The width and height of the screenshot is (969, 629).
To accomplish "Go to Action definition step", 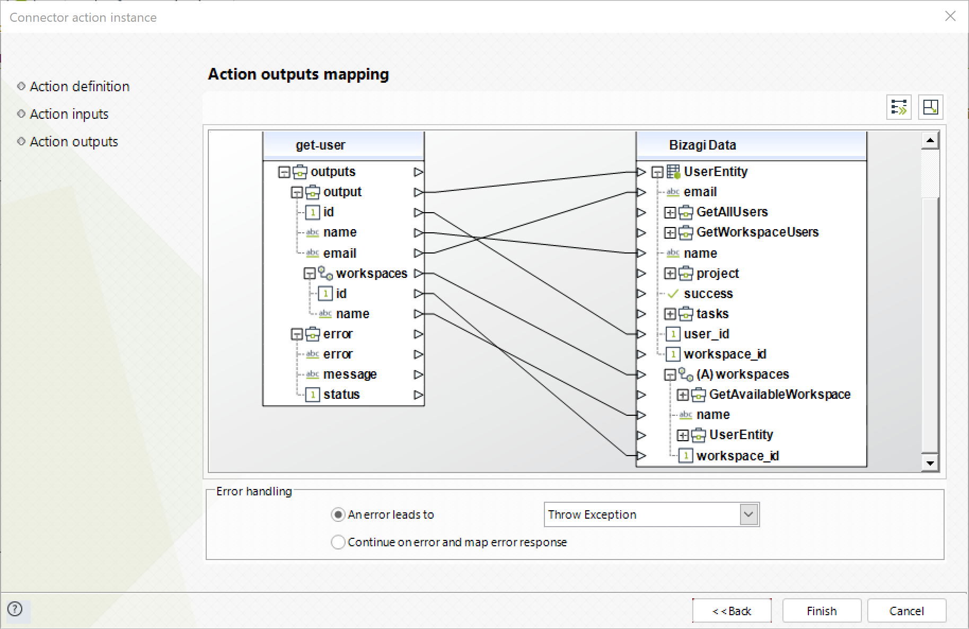I will click(x=80, y=86).
